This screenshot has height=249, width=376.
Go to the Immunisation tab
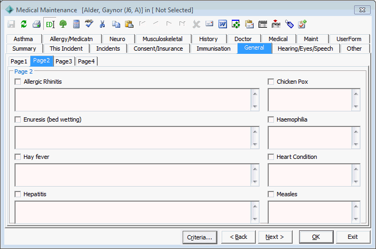pos(214,49)
